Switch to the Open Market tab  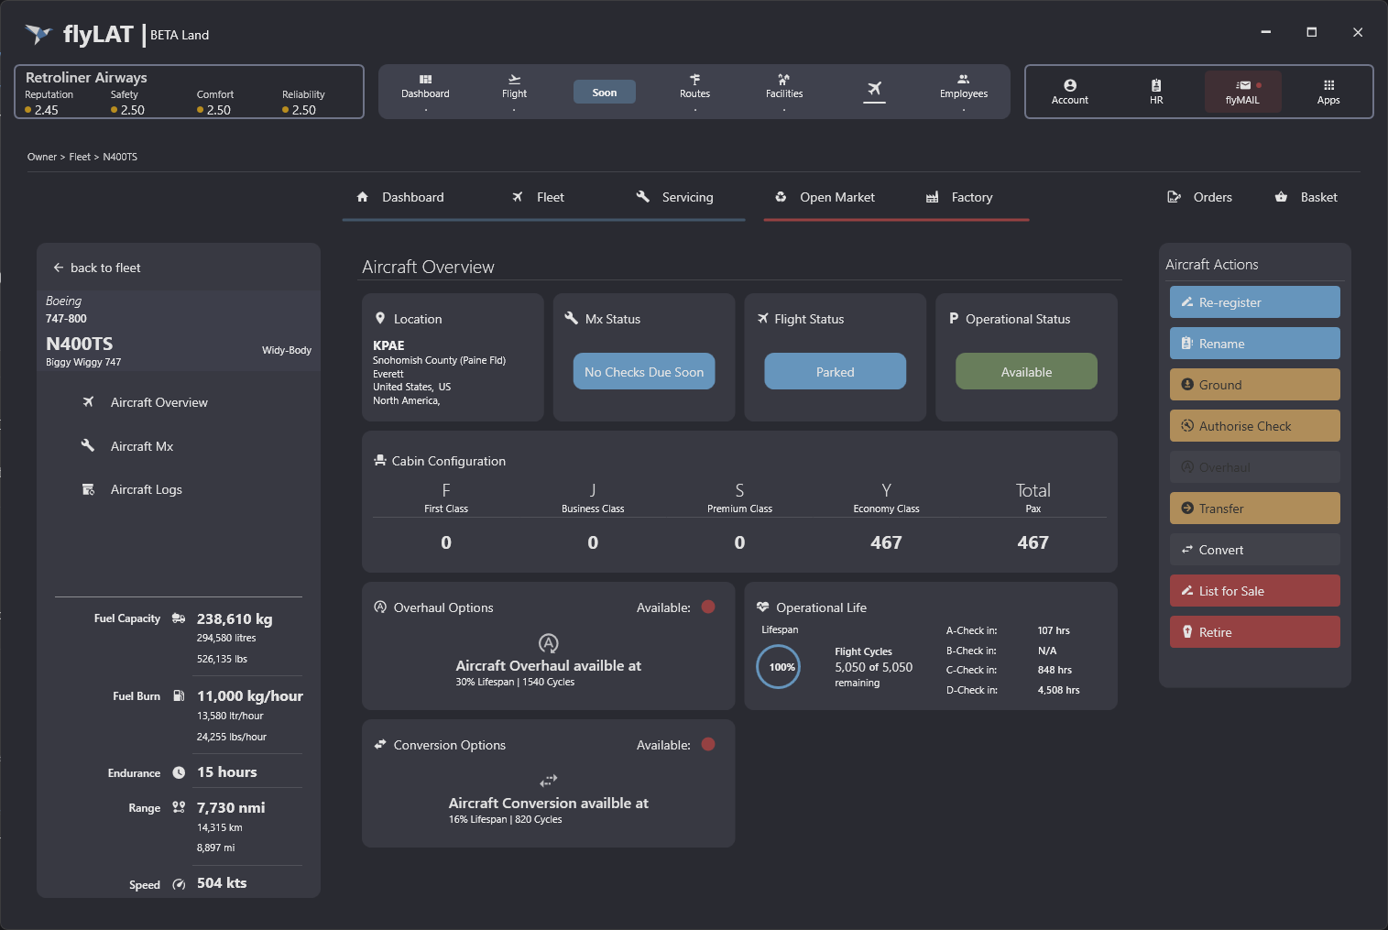[825, 197]
